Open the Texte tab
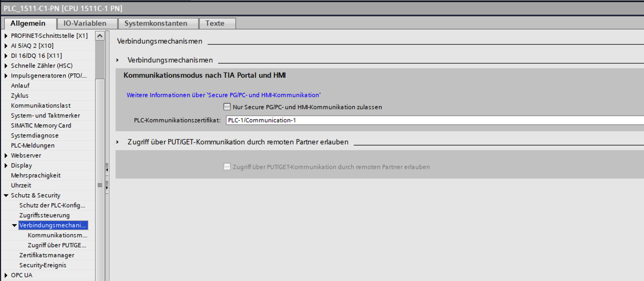The image size is (644, 281). click(x=218, y=23)
